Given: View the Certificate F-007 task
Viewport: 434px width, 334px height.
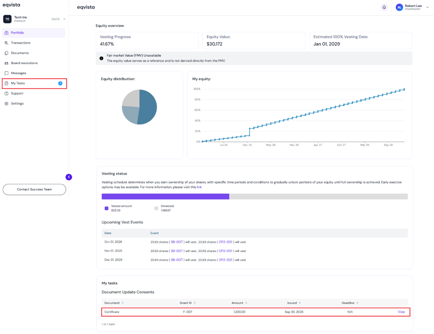Looking at the screenshot, I should click(401, 312).
